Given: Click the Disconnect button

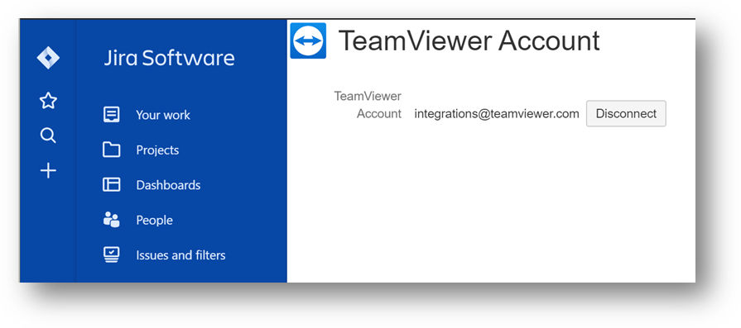Looking at the screenshot, I should click(626, 113).
